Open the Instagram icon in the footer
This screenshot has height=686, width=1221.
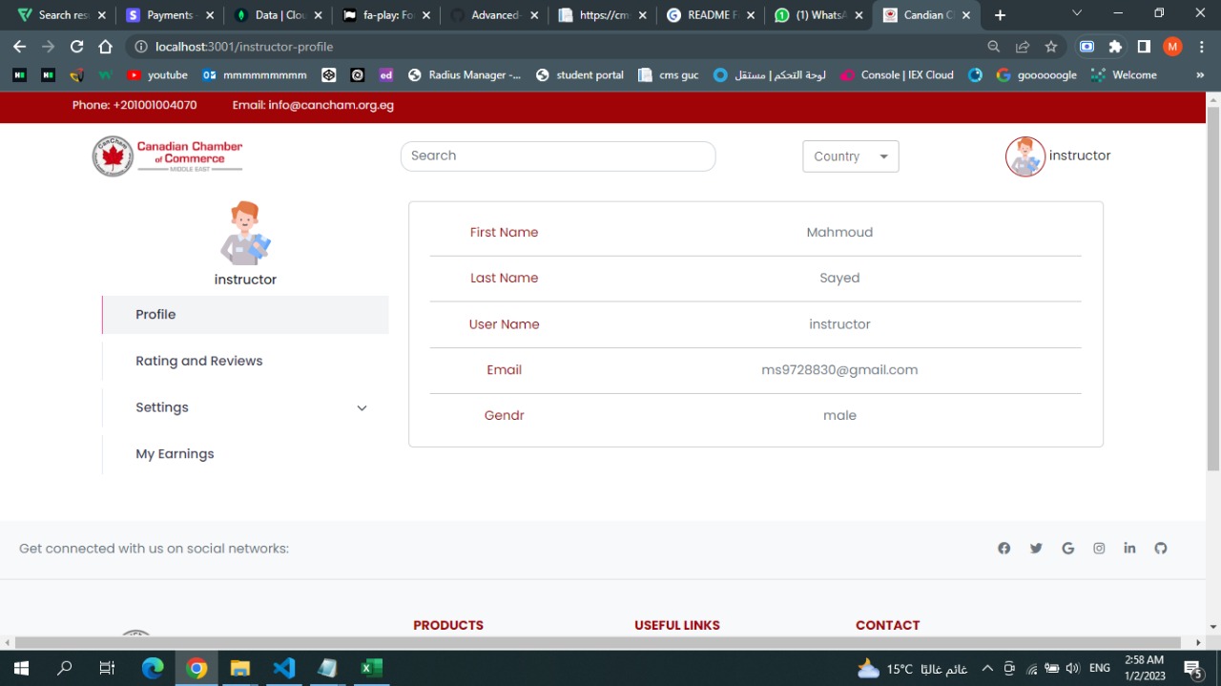coord(1099,548)
